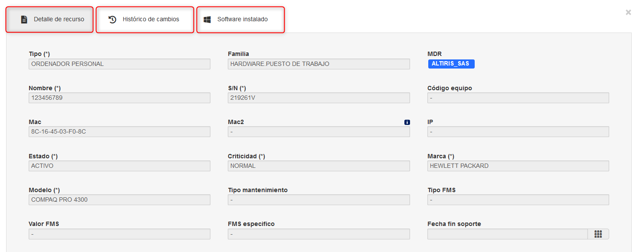Open the Marca field showing HEWLETT PACKARD
Screen dimensions: 640x252
pos(518,166)
